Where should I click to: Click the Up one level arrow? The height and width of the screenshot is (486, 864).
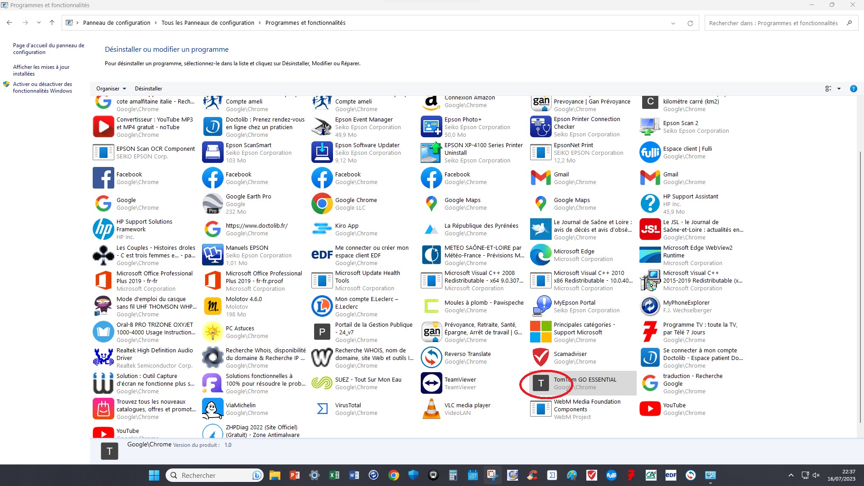[52, 22]
